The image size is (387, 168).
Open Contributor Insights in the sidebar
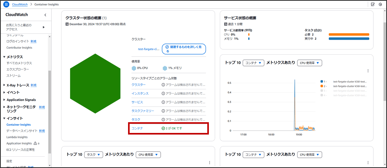(19, 48)
